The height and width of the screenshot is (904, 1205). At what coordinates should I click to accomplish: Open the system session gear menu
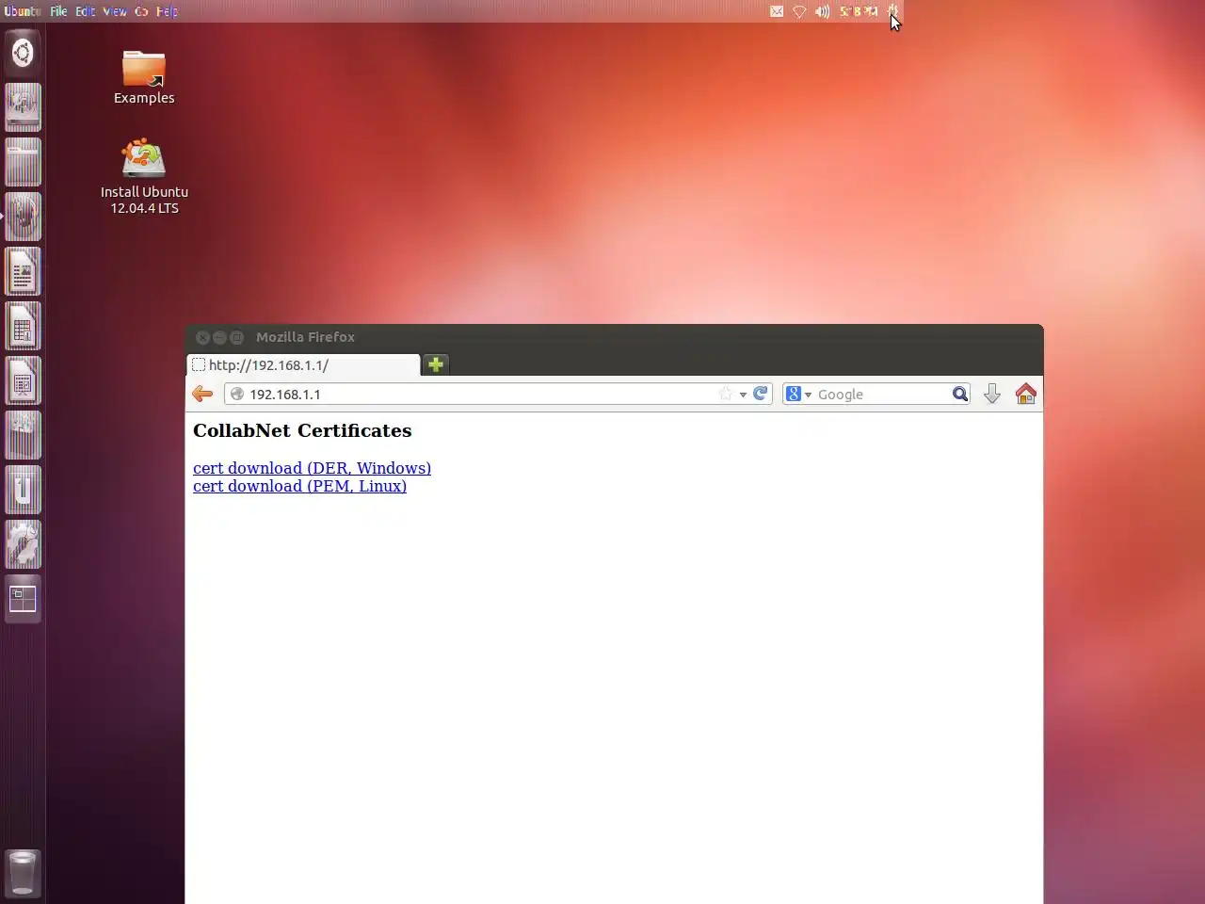[893, 11]
